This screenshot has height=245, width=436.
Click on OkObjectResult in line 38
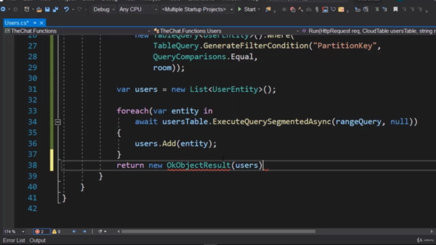click(x=198, y=165)
